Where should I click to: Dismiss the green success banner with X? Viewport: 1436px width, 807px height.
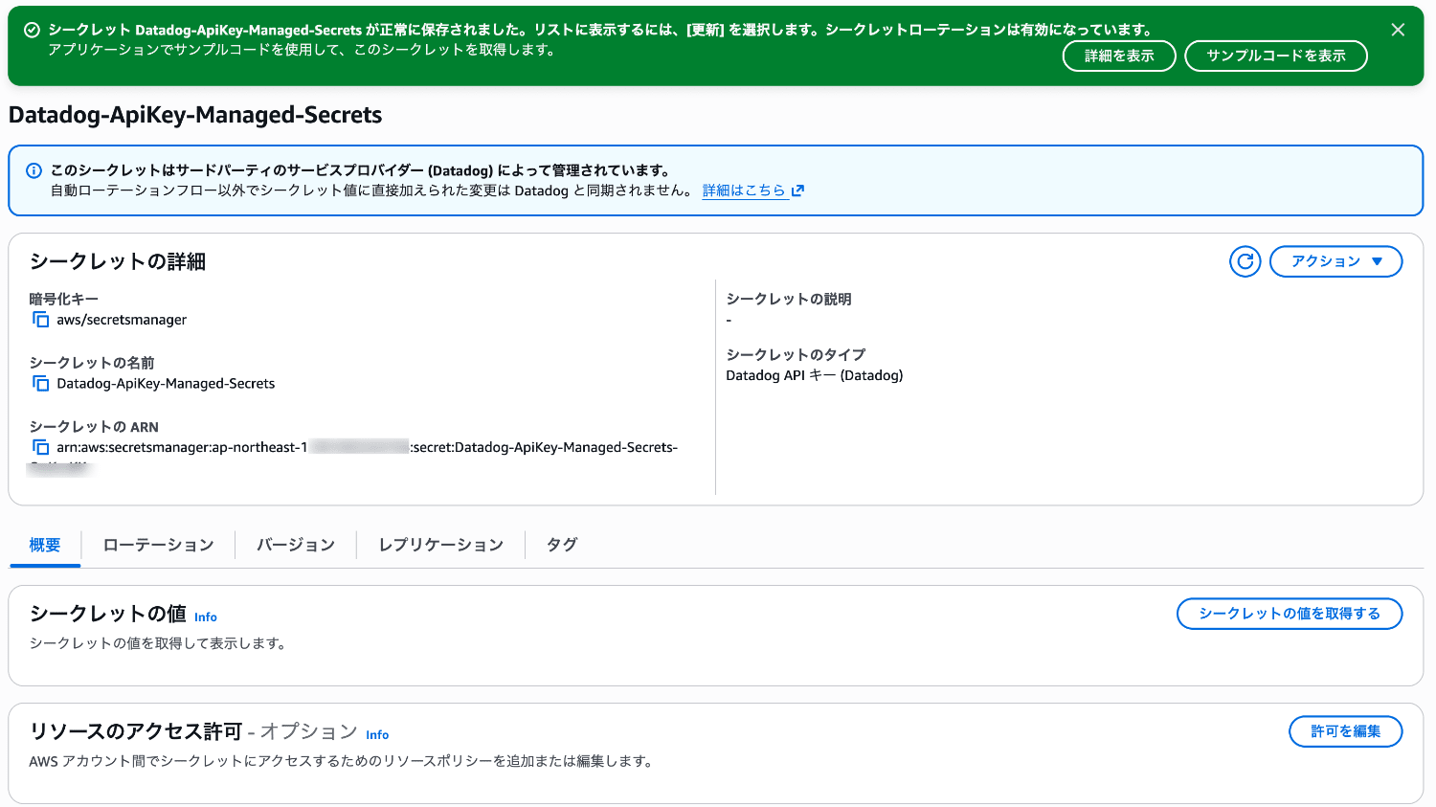pos(1398,30)
